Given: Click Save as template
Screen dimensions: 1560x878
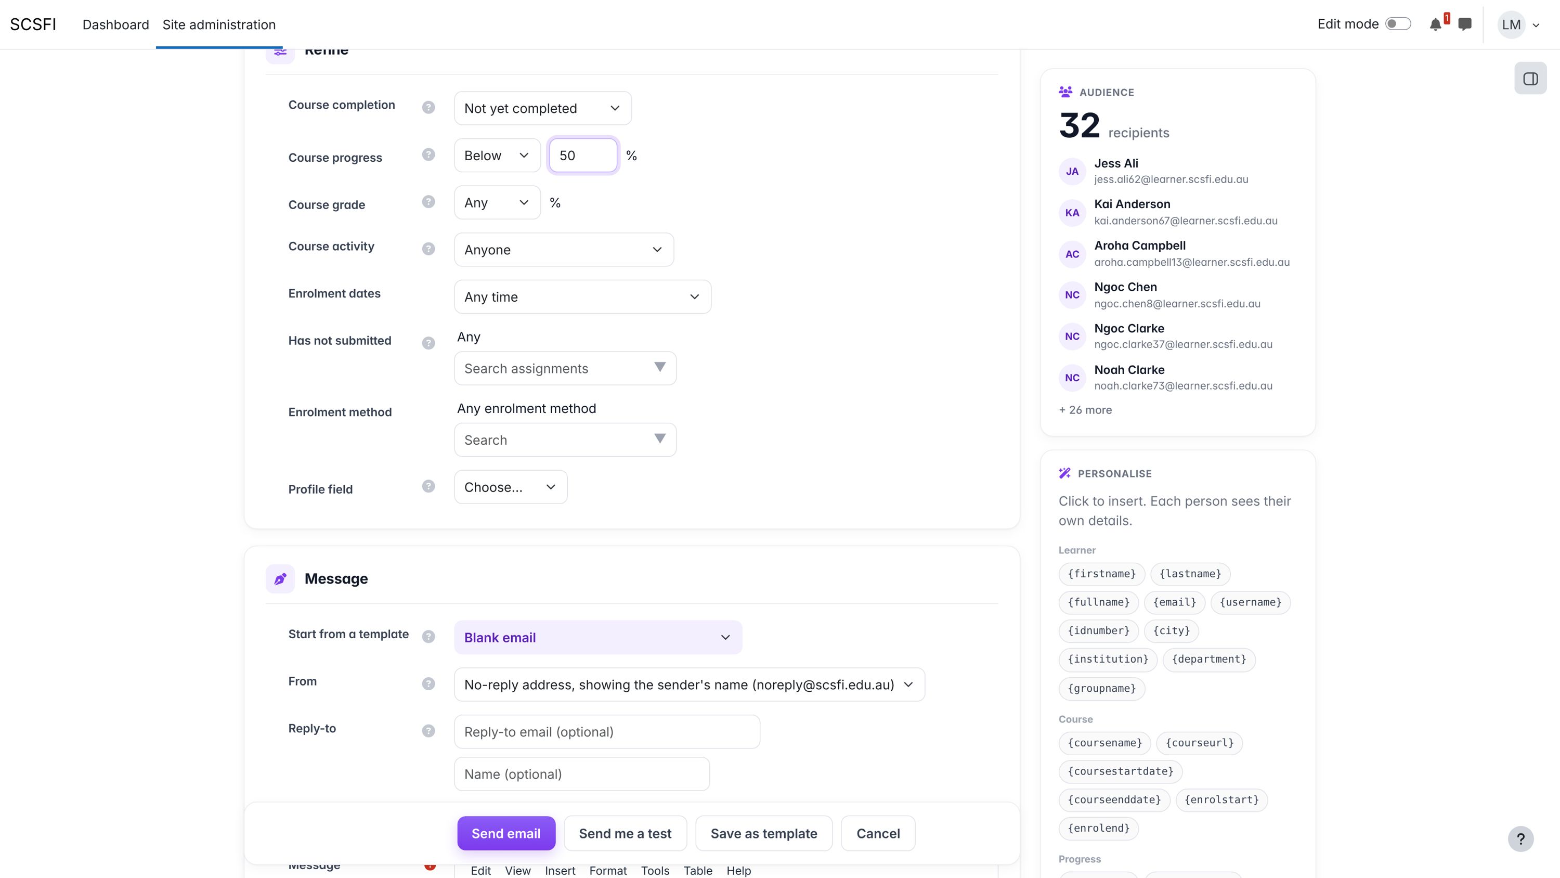Looking at the screenshot, I should coord(764,834).
